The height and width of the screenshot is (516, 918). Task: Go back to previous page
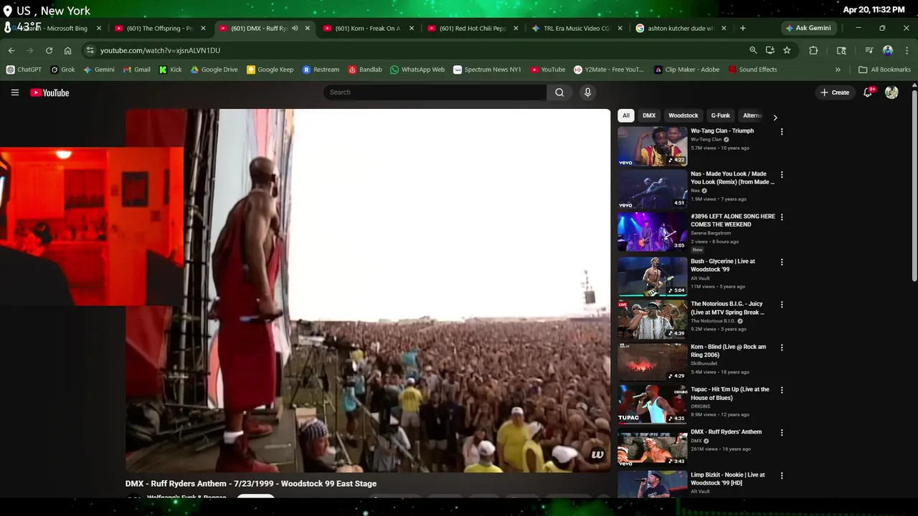(11, 50)
